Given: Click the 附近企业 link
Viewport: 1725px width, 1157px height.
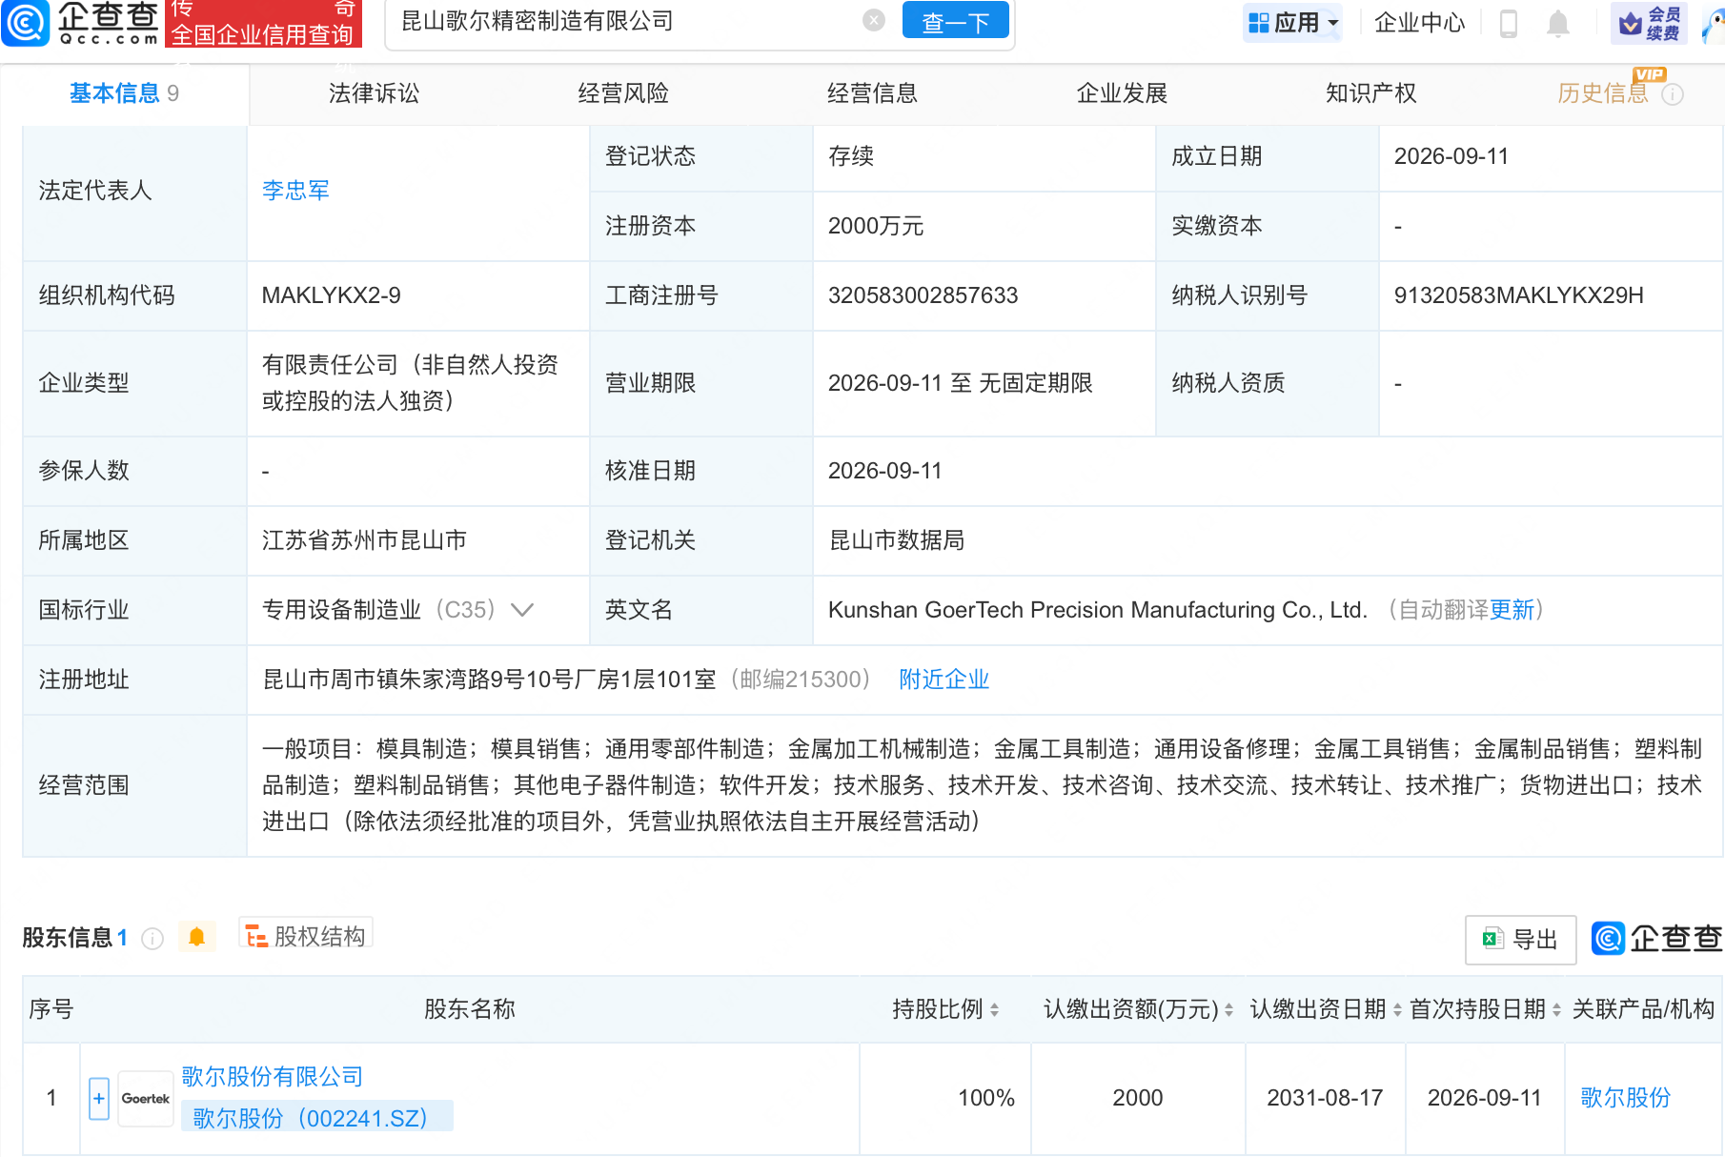Looking at the screenshot, I should [944, 680].
